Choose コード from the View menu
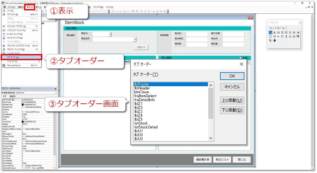The width and height of the screenshot is (317, 173). (21, 10)
